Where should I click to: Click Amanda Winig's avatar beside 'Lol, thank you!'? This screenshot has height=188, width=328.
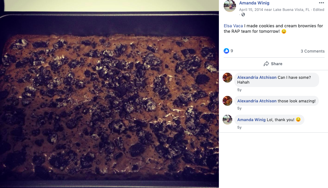227,119
